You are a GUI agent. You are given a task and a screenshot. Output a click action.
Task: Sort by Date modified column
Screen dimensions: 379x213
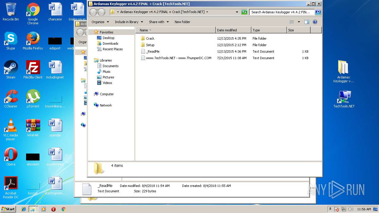233,30
